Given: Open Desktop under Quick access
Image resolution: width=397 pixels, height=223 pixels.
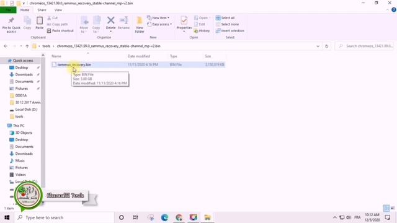Looking at the screenshot, I should coord(22,68).
